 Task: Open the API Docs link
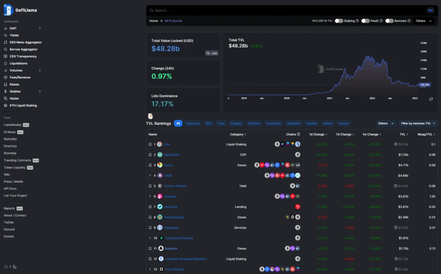coord(10,188)
